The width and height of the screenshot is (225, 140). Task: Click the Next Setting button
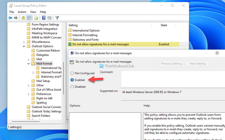(x=198, y=64)
